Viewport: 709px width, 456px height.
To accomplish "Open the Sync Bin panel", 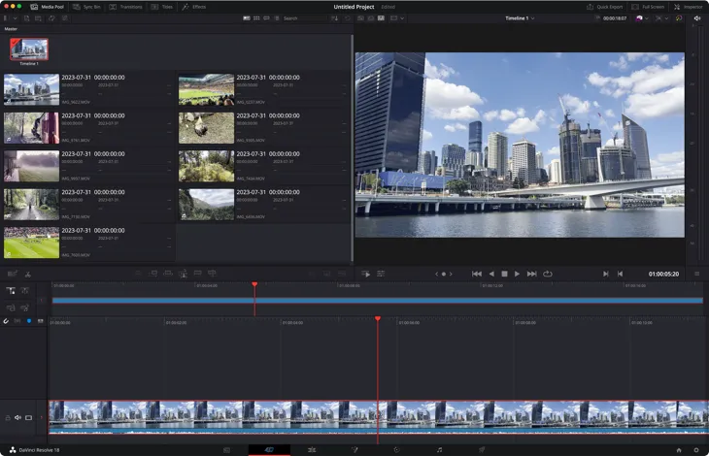I will (x=86, y=6).
